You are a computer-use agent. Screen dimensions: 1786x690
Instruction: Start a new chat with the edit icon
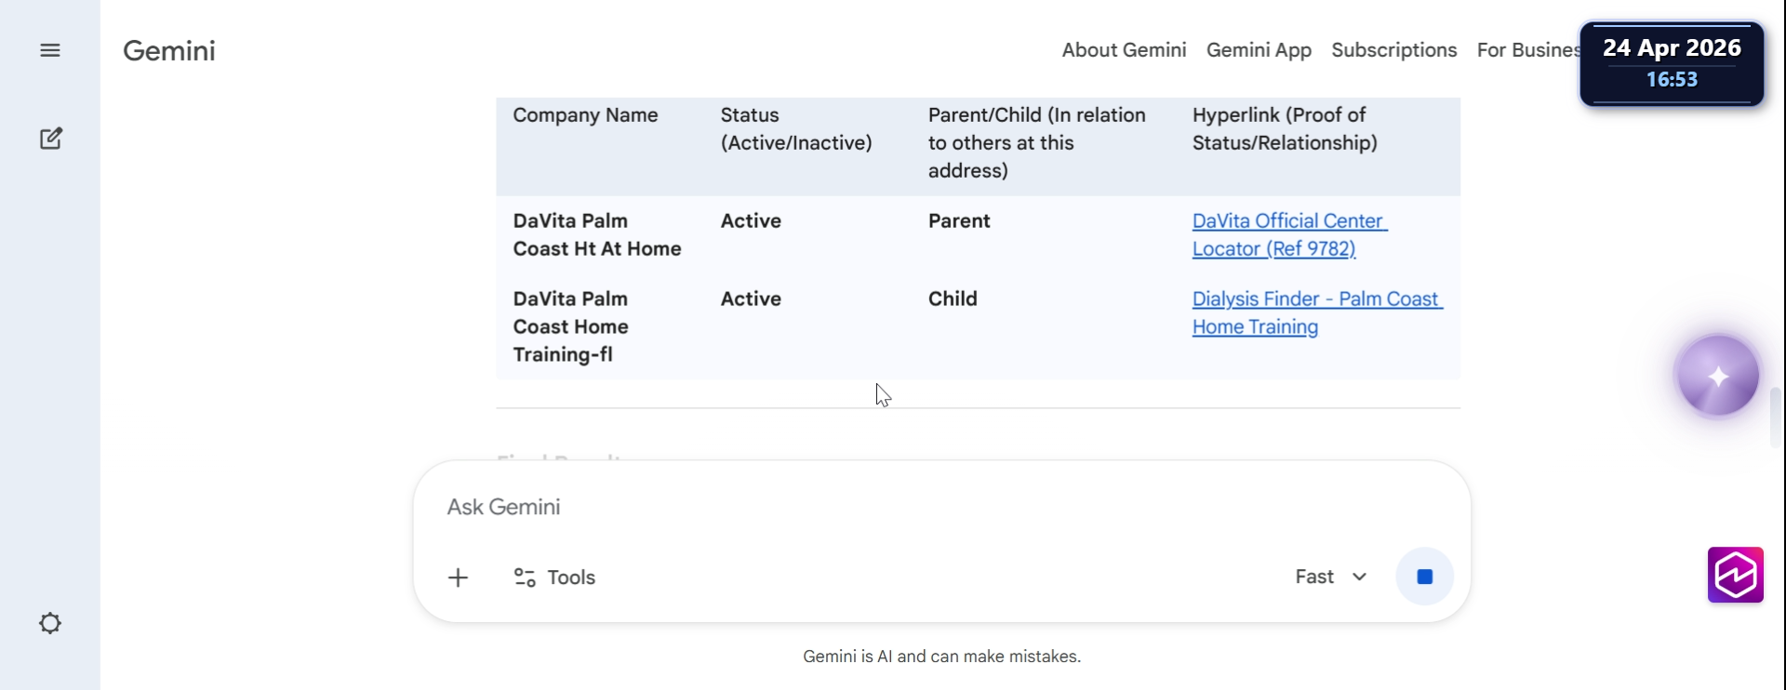tap(51, 139)
